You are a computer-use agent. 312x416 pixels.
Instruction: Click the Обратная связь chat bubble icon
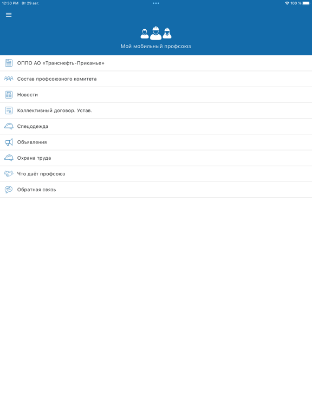pos(9,190)
